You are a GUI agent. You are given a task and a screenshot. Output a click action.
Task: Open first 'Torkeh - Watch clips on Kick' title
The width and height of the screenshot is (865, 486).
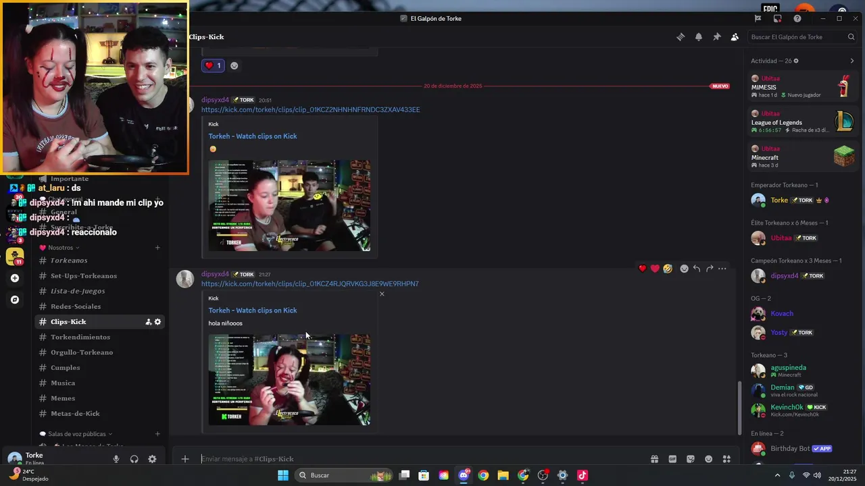pos(253,136)
